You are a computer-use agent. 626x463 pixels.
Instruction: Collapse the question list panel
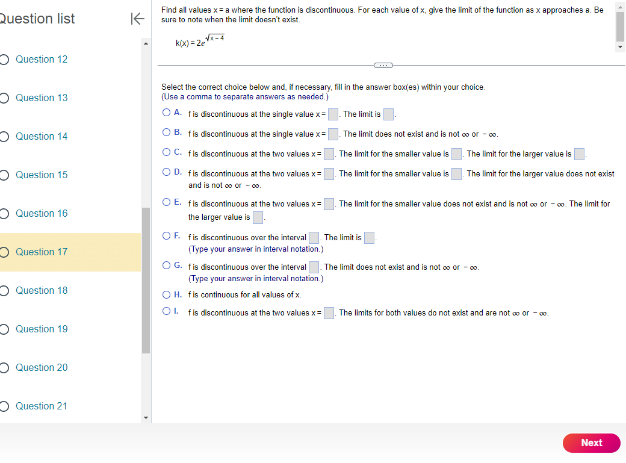137,19
